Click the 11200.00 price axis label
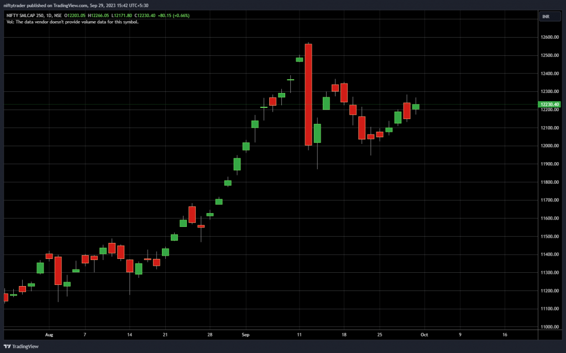 pyautogui.click(x=549, y=291)
